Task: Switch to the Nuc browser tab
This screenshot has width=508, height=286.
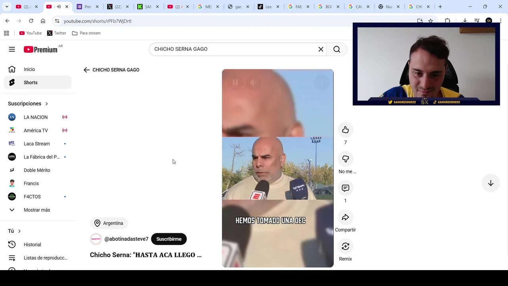Action: click(x=389, y=7)
